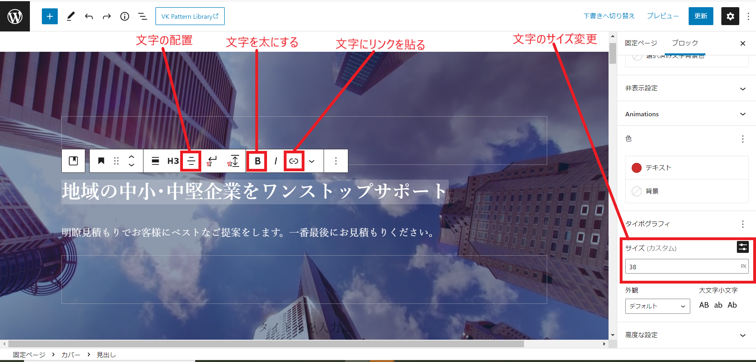
Task: Click the italic formatting icon
Action: tap(275, 161)
